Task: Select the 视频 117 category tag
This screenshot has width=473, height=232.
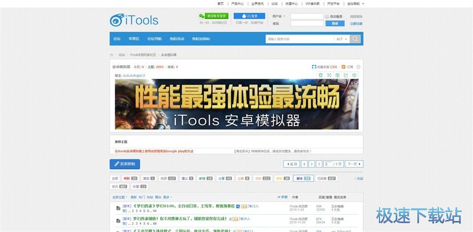Action: [168, 178]
